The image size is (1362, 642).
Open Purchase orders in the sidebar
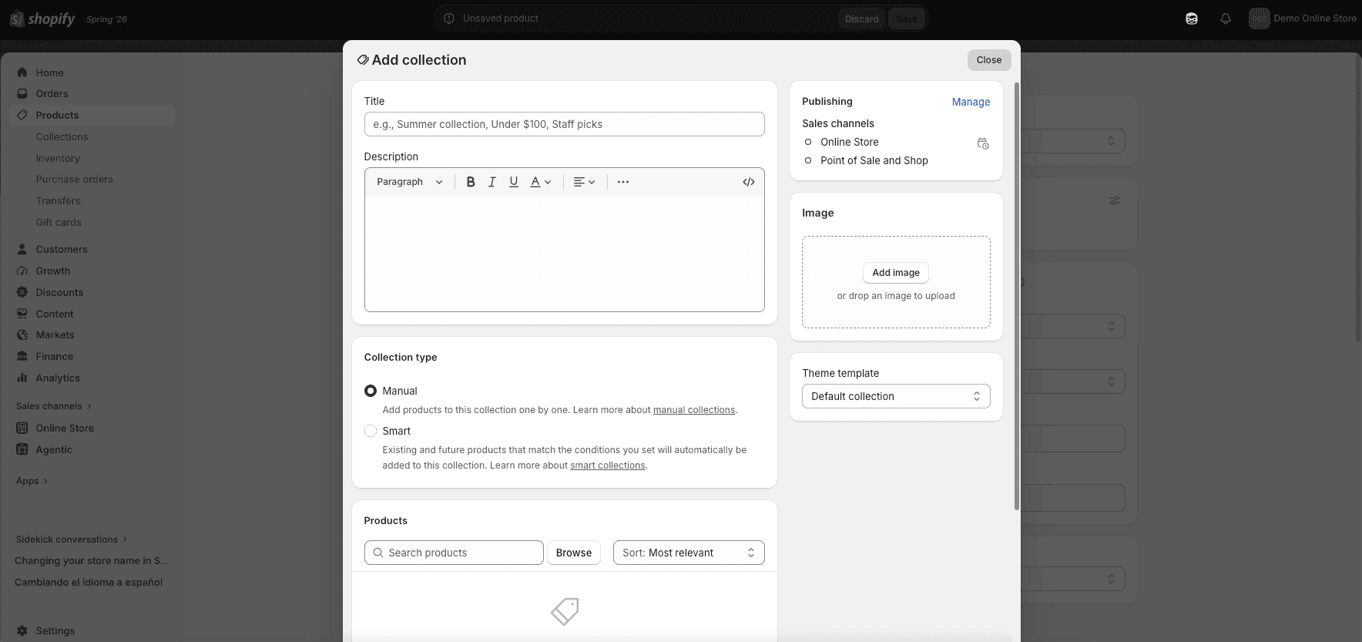(x=75, y=179)
